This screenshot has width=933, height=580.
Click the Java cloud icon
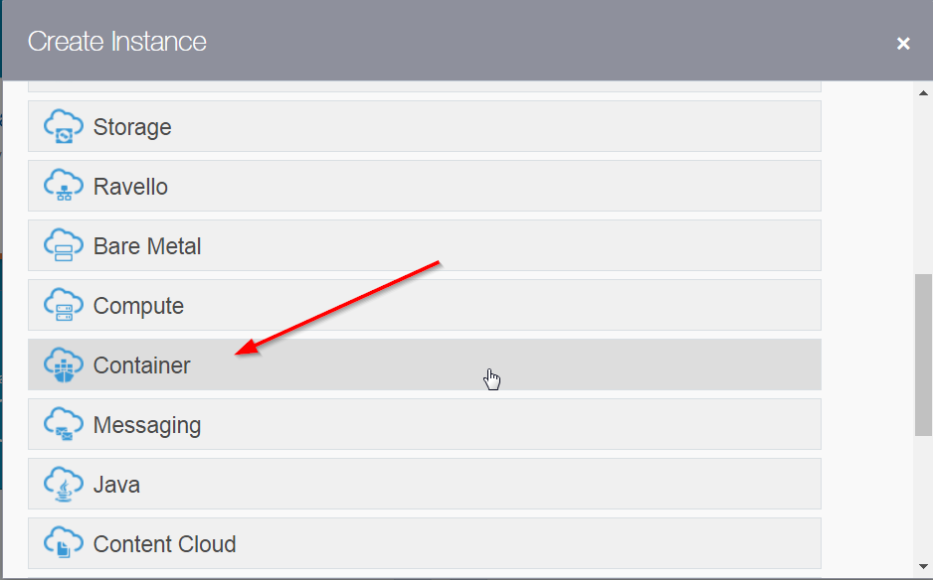point(64,485)
